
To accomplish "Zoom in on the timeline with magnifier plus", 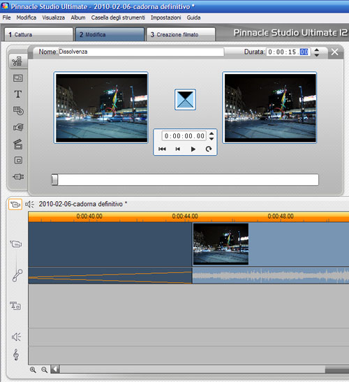I will tap(33, 370).
